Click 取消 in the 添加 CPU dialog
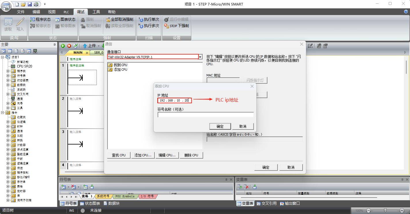This screenshot has height=214, width=410. (243, 126)
